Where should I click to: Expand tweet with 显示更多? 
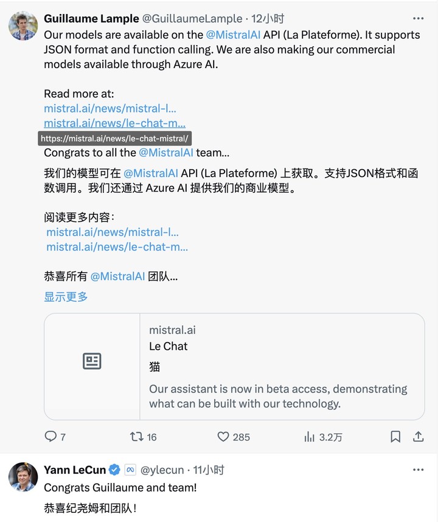click(x=66, y=297)
